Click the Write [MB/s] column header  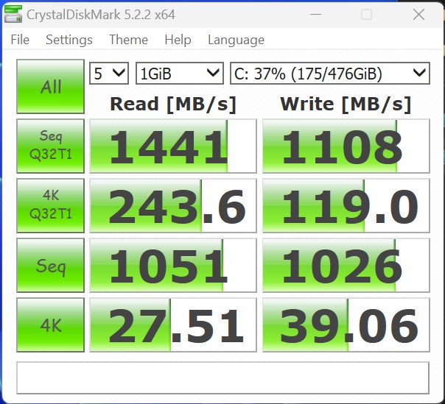tap(346, 104)
